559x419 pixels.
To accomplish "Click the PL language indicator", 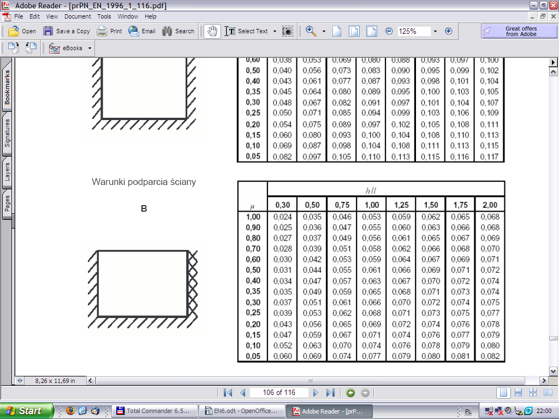I will [468, 411].
